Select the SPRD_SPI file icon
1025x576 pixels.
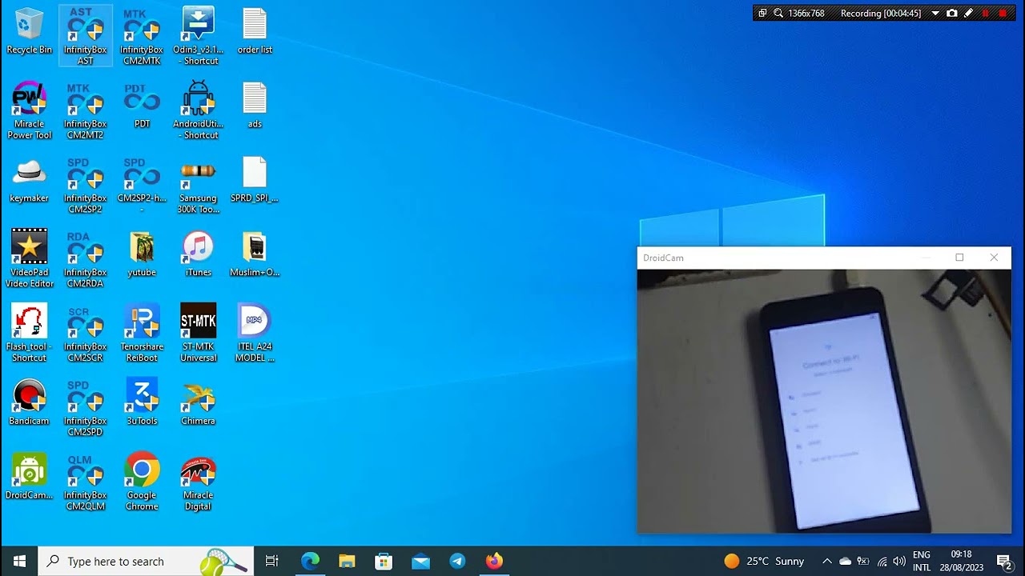tap(255, 180)
